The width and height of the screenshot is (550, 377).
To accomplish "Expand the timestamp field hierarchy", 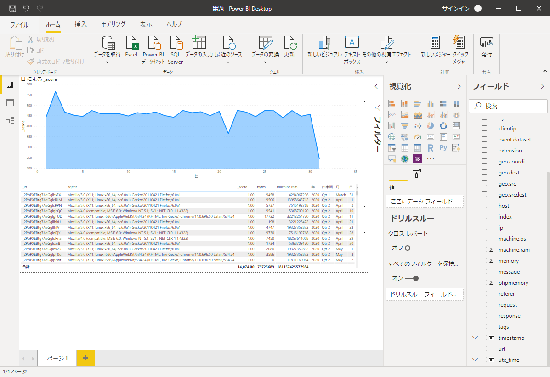I will [475, 338].
